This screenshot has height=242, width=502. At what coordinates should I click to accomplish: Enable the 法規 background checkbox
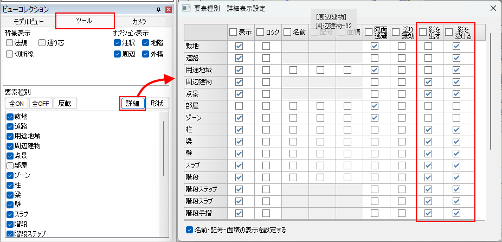click(x=9, y=42)
